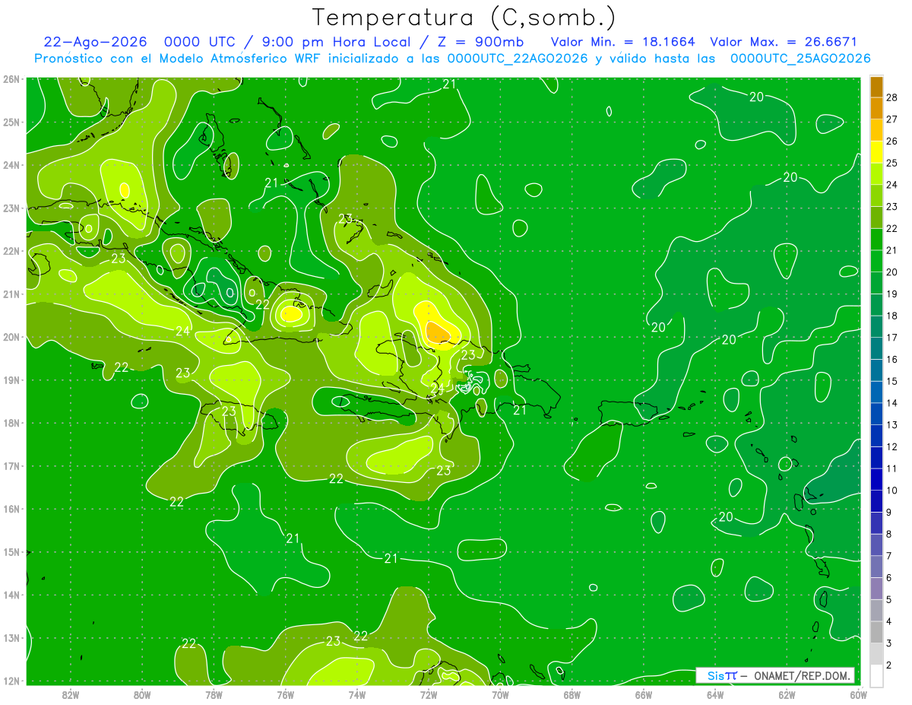Click the legend scale label '2'
Viewport: 912px width, 705px height.
(x=888, y=665)
